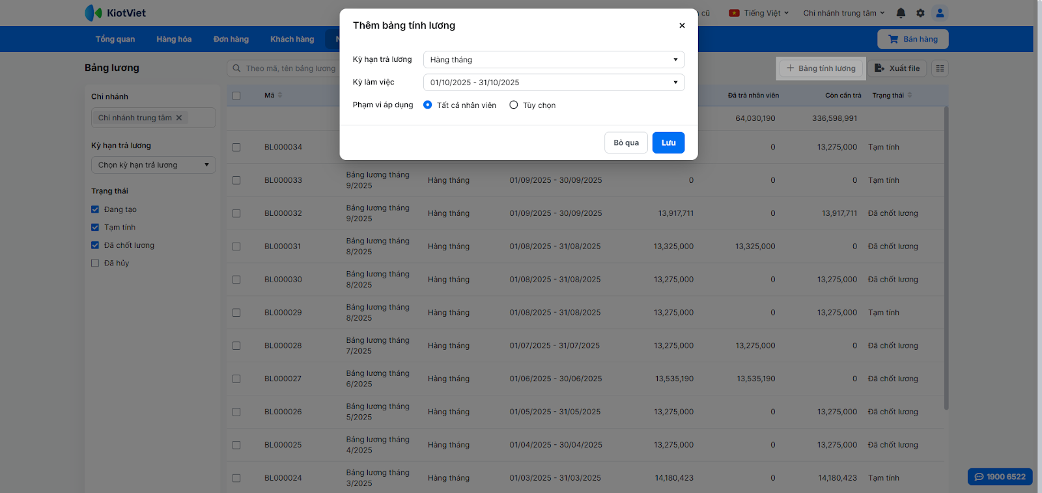Close the Thêm bảng tính lương dialog
This screenshot has width=1042, height=493.
pos(682,25)
